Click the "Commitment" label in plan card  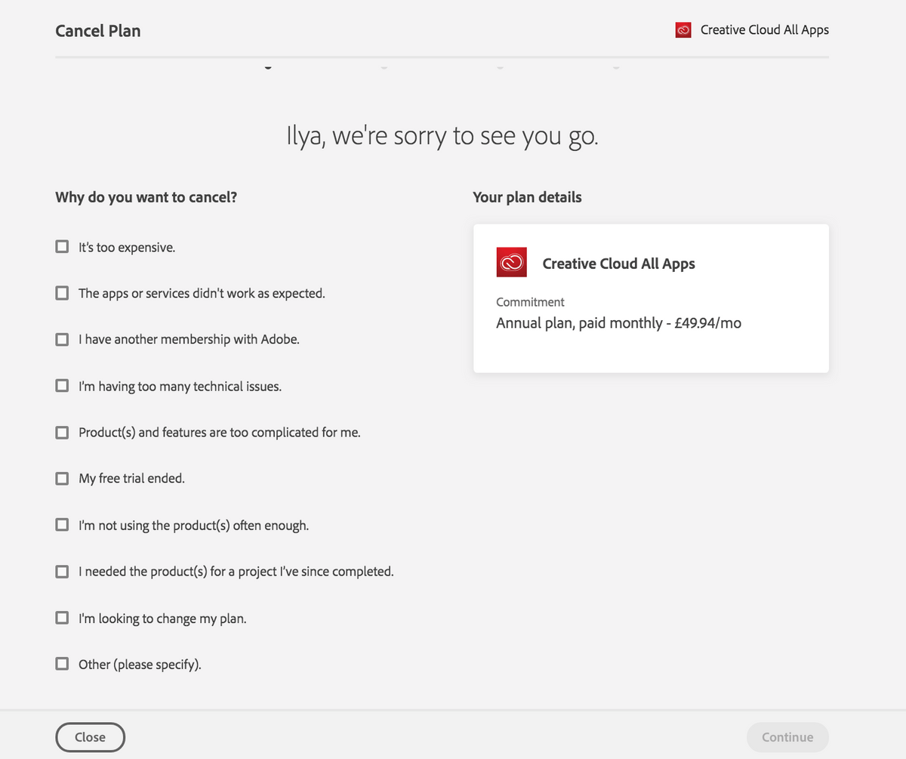(530, 302)
